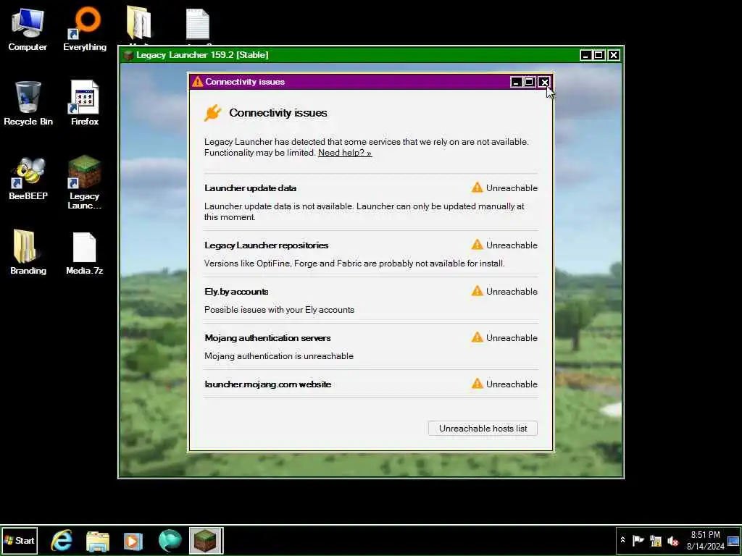Click the Action Center flag tray icon
Image resolution: width=742 pixels, height=556 pixels.
pyautogui.click(x=638, y=540)
